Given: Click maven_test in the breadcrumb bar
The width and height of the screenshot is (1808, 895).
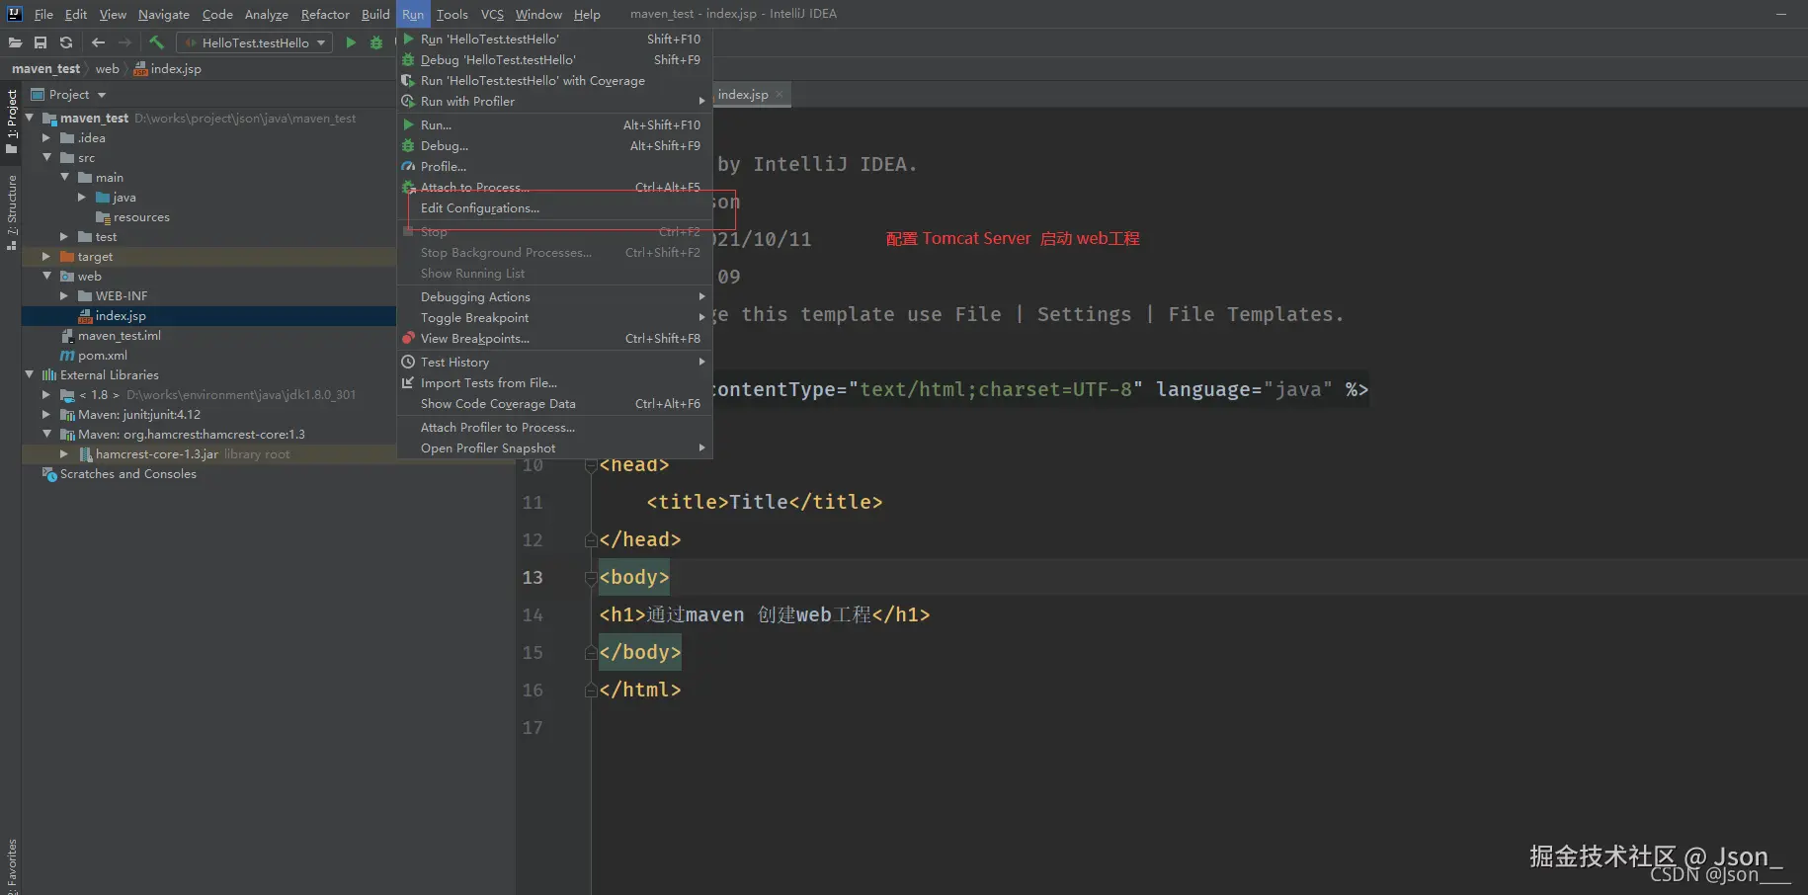Looking at the screenshot, I should click(45, 69).
